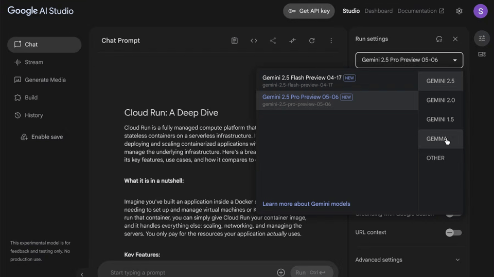Viewport: 494px width, 277px height.
Task: Open the settings gear icon
Action: point(459,11)
